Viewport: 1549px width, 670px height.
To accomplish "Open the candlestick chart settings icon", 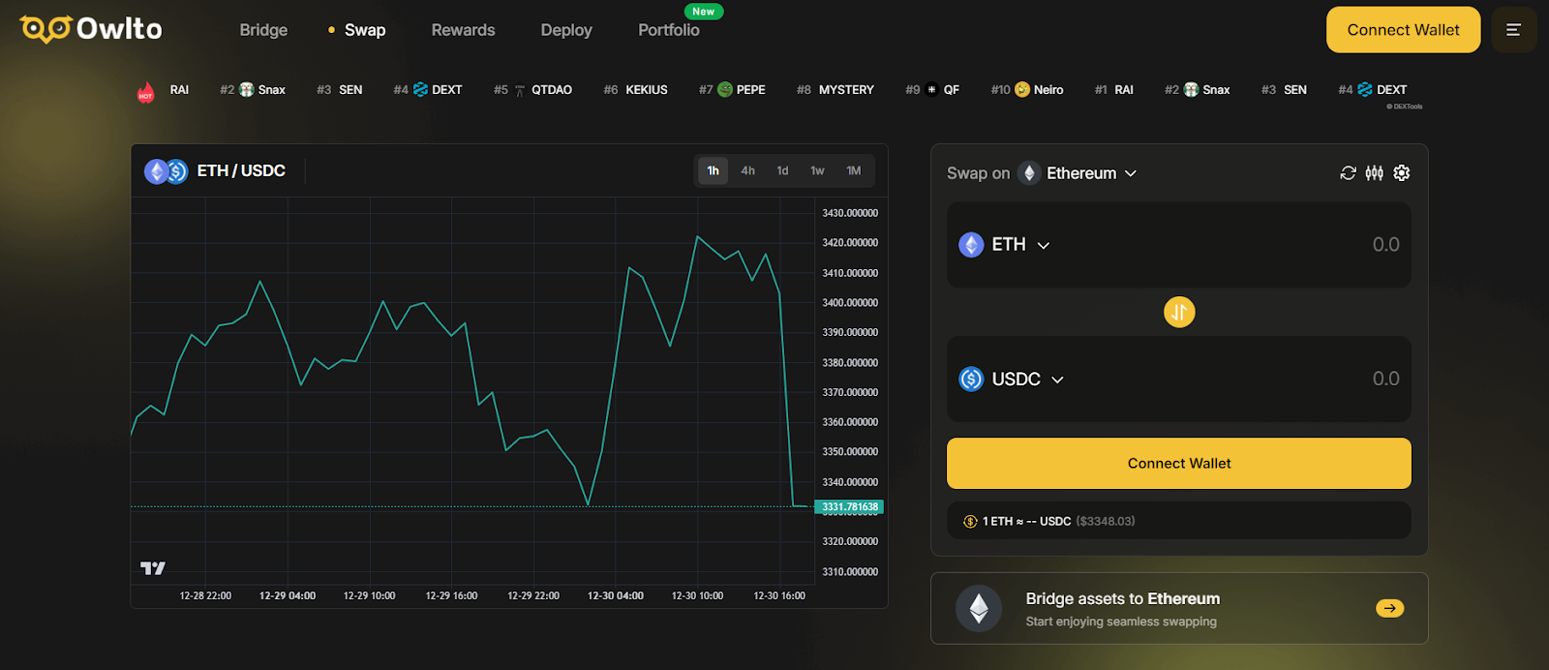I will click(x=1375, y=173).
